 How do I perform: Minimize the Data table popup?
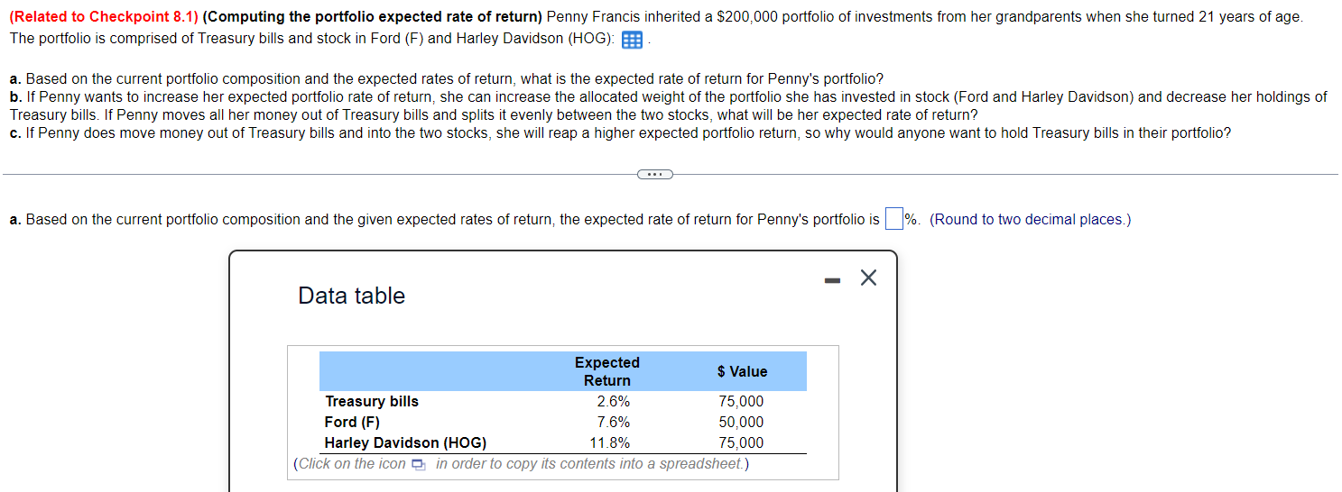[833, 279]
